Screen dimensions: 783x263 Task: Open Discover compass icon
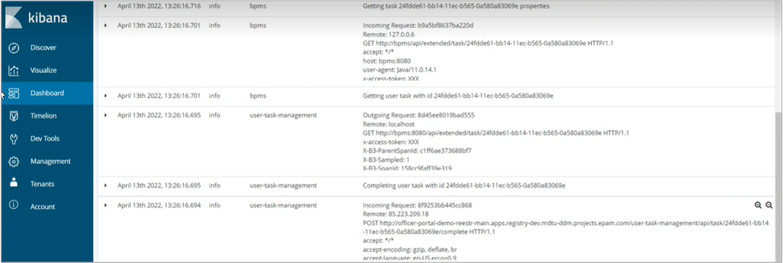(14, 47)
